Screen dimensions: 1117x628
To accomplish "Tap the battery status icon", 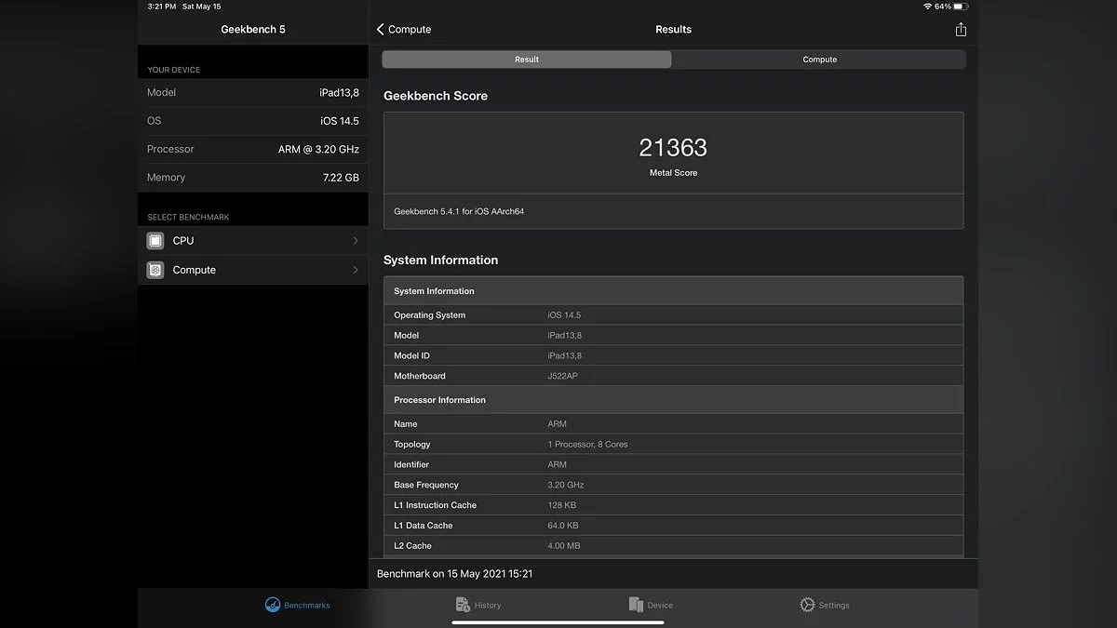I will [962, 7].
